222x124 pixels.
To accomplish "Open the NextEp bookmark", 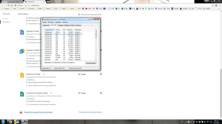I will point(207,9).
